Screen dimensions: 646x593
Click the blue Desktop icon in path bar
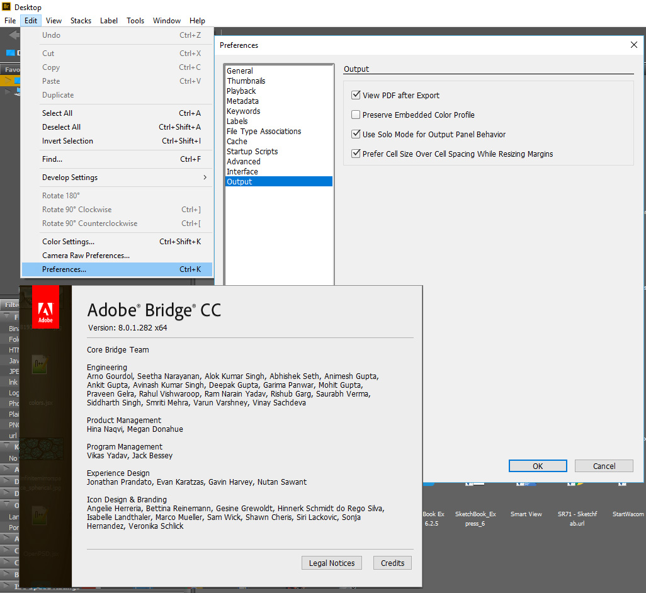click(x=10, y=53)
